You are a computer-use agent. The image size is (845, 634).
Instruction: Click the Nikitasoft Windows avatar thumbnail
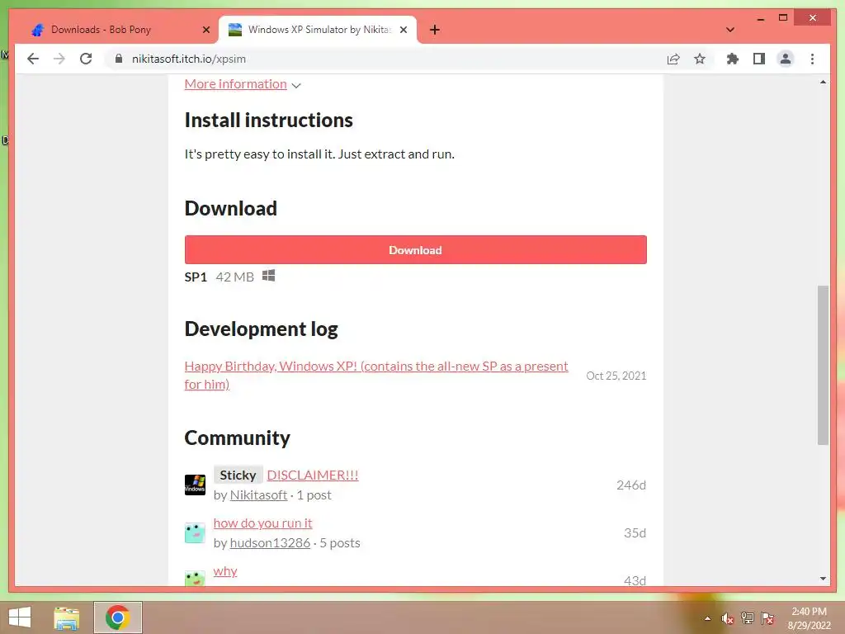[195, 485]
